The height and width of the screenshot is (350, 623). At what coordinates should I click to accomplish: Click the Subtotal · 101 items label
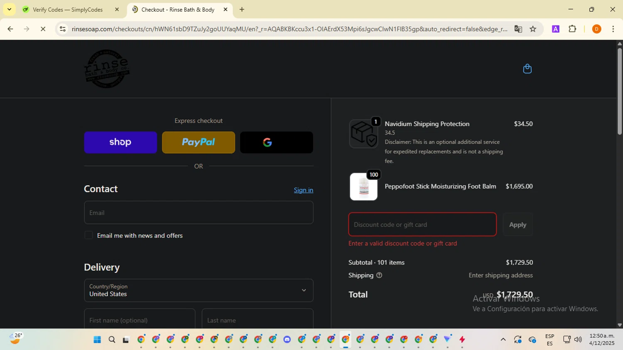coord(376,262)
